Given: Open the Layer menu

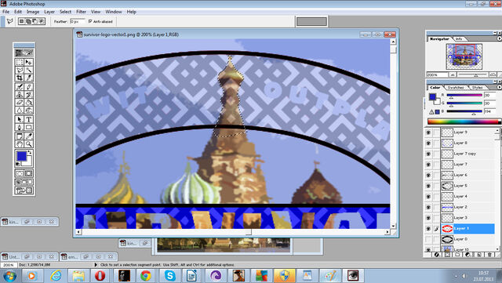Looking at the screenshot, I should click(49, 12).
